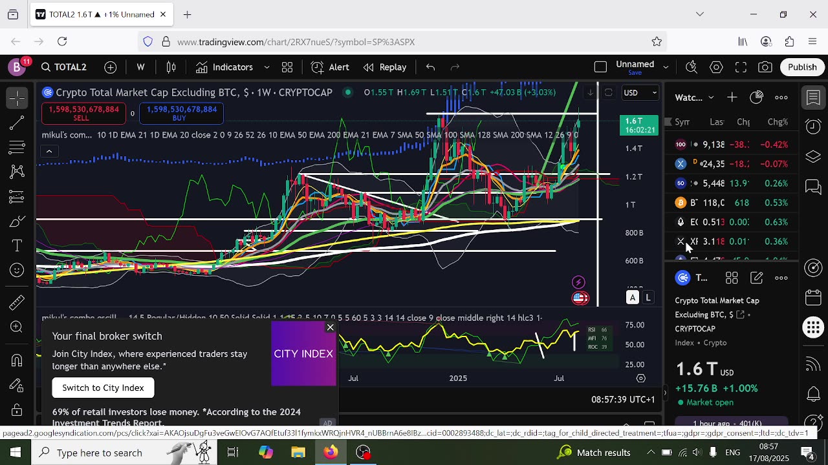Select the trend line drawing tool
This screenshot has height=465, width=828.
coord(17,123)
